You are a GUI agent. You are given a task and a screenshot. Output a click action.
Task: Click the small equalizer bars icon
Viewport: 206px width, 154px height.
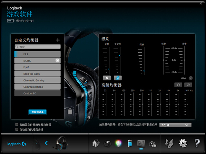point(183,78)
